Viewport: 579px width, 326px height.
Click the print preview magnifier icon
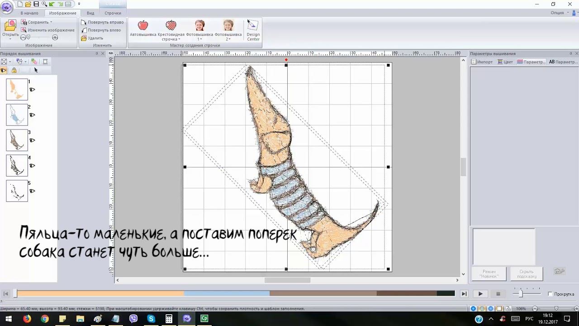point(44,4)
